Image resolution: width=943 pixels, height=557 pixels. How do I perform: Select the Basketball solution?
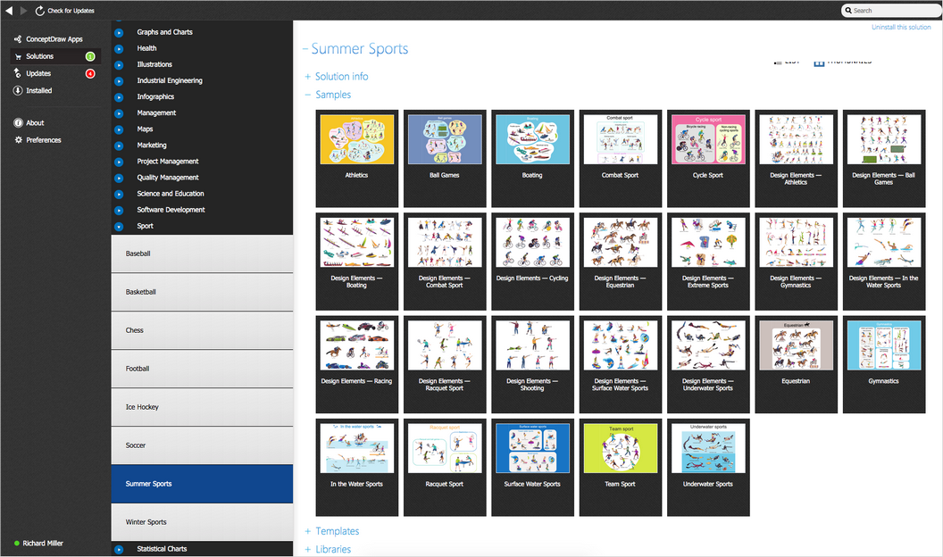(x=202, y=292)
